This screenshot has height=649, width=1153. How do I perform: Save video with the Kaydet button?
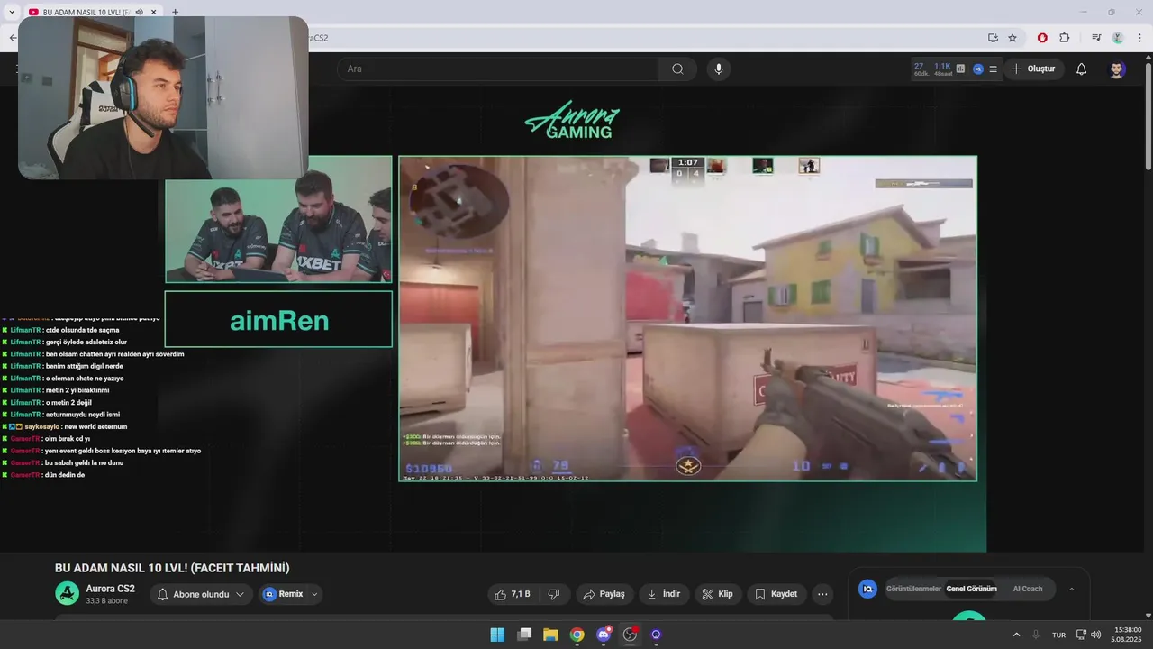pyautogui.click(x=776, y=594)
